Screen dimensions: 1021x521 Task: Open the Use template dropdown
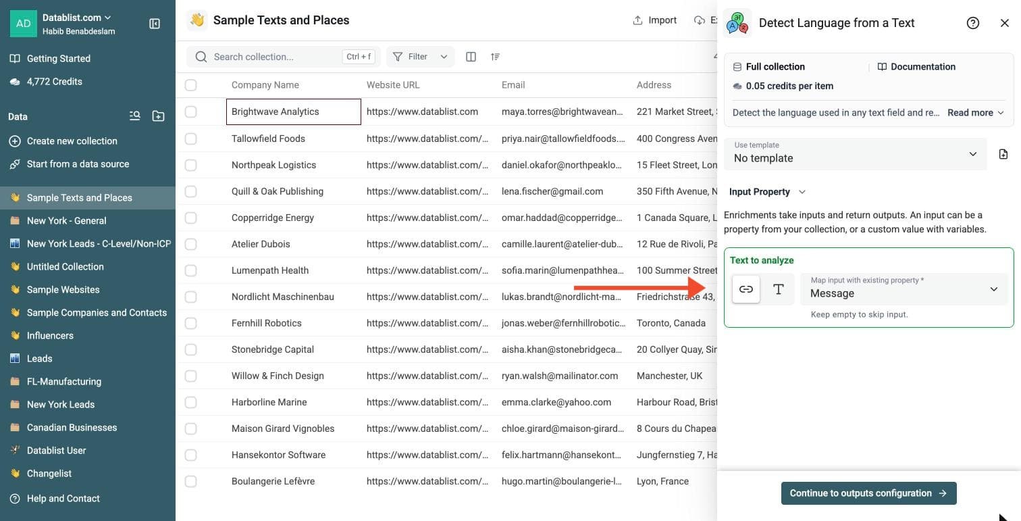pos(856,154)
